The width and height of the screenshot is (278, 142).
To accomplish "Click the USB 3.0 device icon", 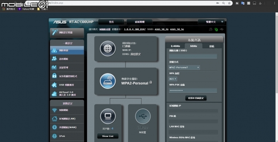I will (x=143, y=116).
